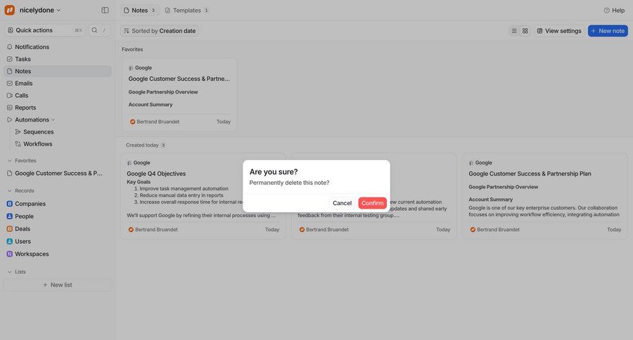Open View settings
Viewport: 633px width, 340px height.
559,31
